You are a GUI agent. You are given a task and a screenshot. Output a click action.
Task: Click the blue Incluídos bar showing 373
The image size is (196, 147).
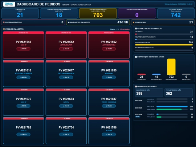[172, 107]
